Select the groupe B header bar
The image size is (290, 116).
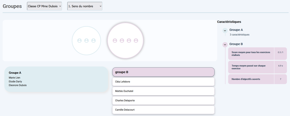163,72
